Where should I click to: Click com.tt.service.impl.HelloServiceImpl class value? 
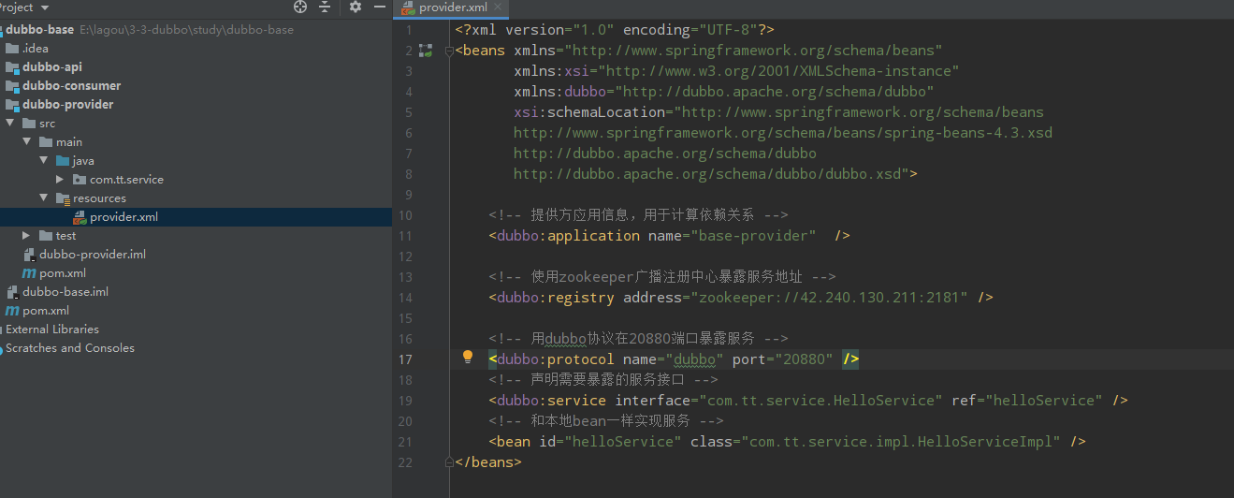coord(902,442)
